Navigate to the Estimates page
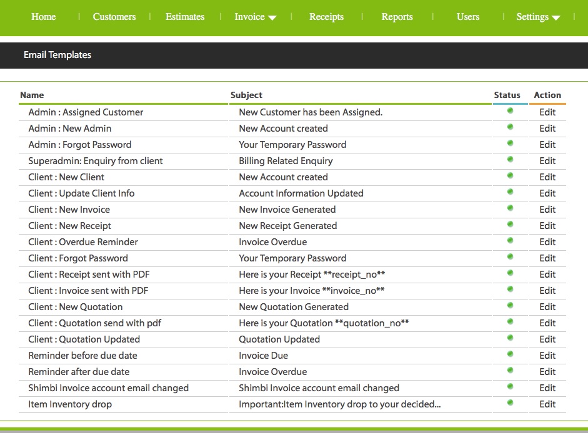 (185, 17)
